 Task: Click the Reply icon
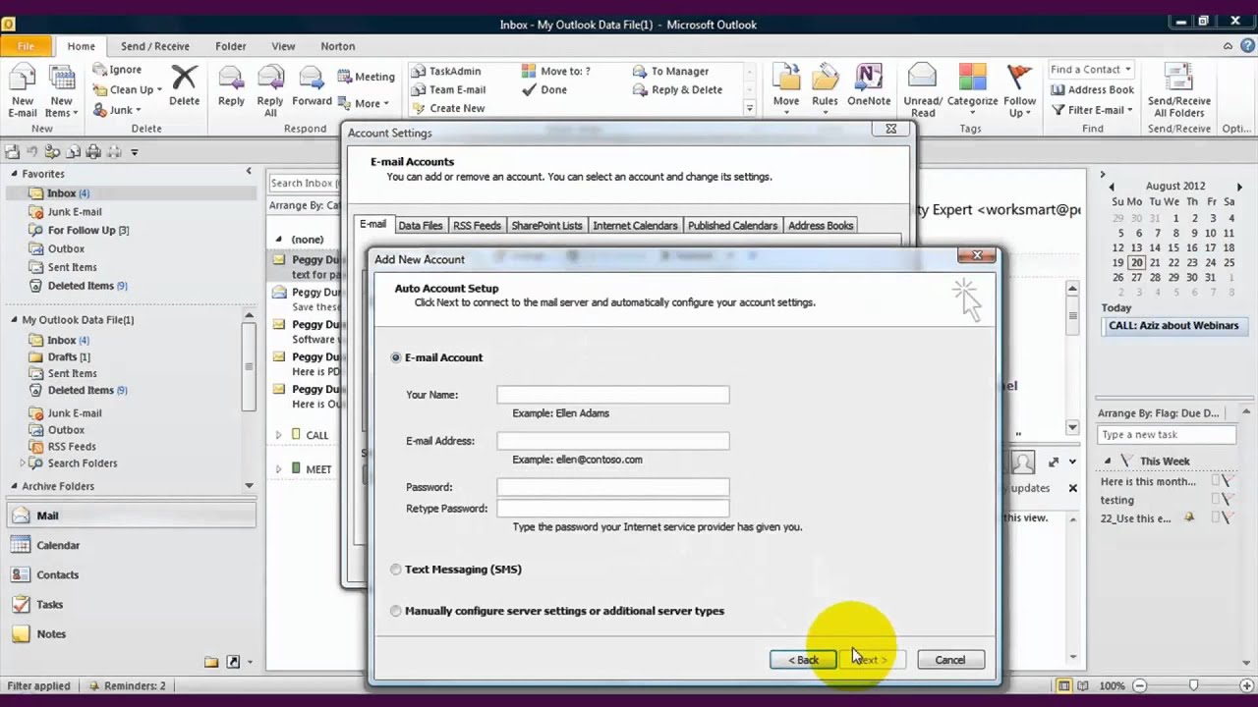(x=231, y=78)
